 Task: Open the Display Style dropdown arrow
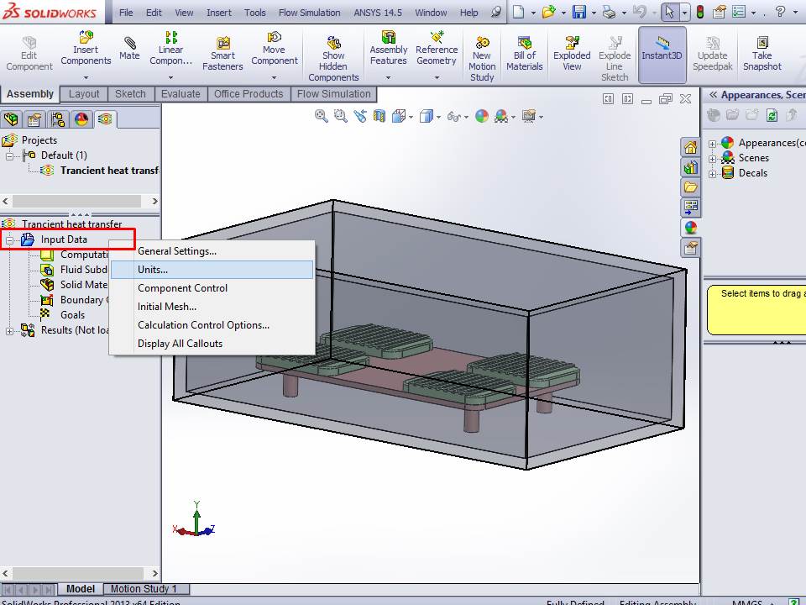[437, 117]
